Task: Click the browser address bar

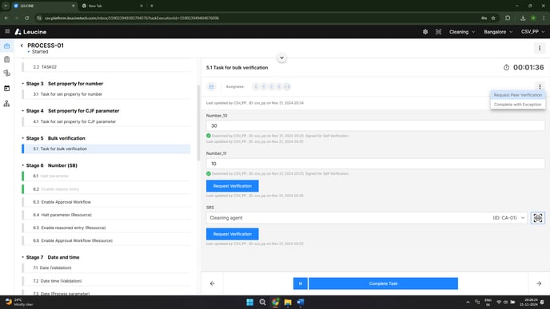Action: pos(260,18)
